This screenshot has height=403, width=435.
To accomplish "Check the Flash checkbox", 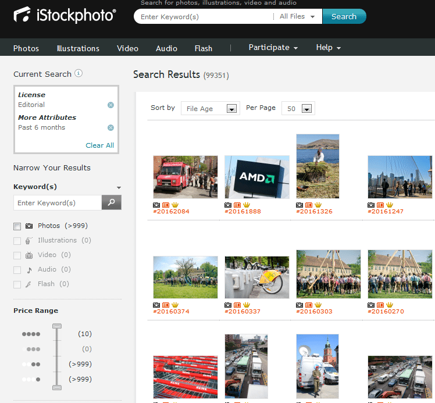I will pos(17,284).
